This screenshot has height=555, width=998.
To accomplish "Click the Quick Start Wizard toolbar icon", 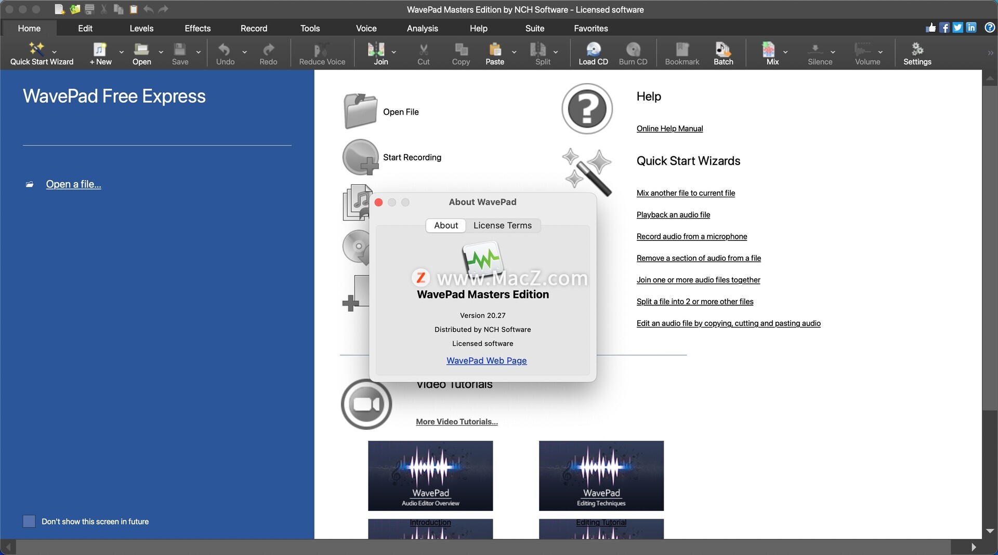I will [x=36, y=50].
